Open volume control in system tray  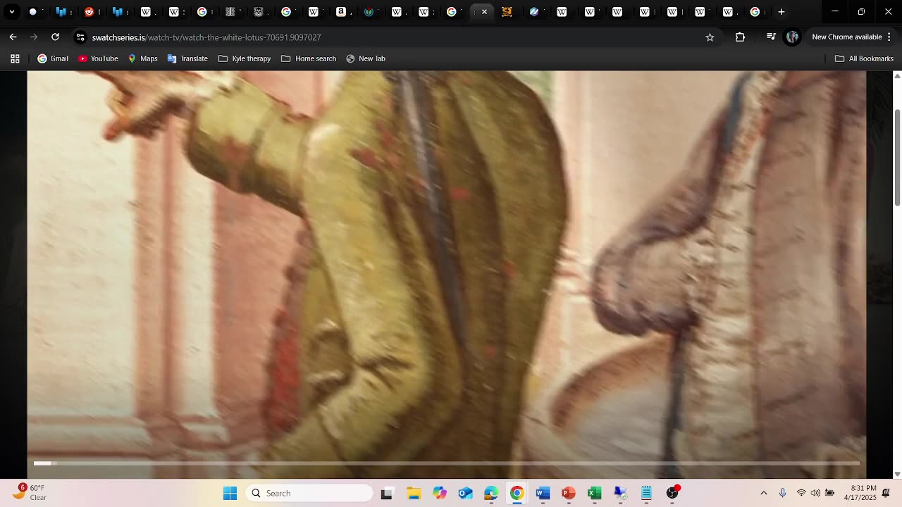pos(815,493)
